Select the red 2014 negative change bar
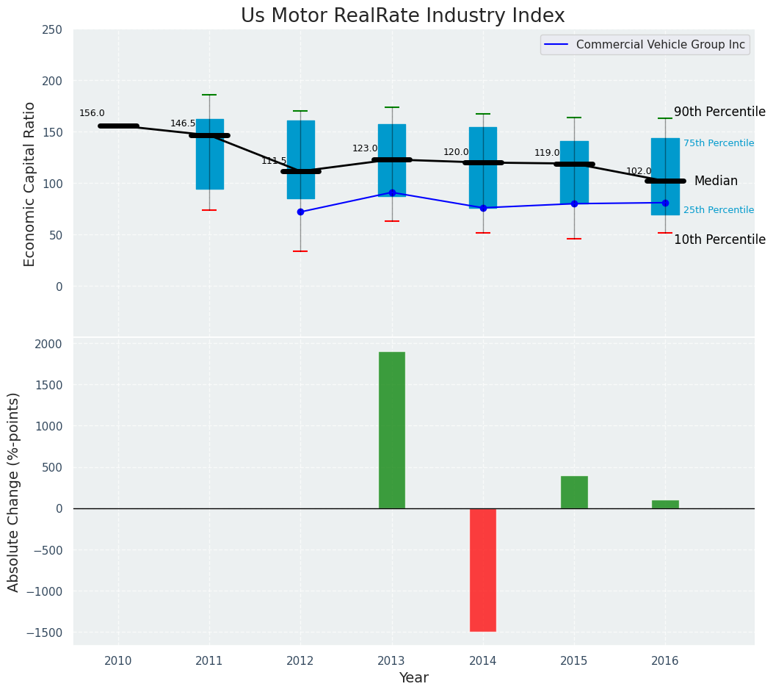This screenshot has width=773, height=692. tap(483, 569)
